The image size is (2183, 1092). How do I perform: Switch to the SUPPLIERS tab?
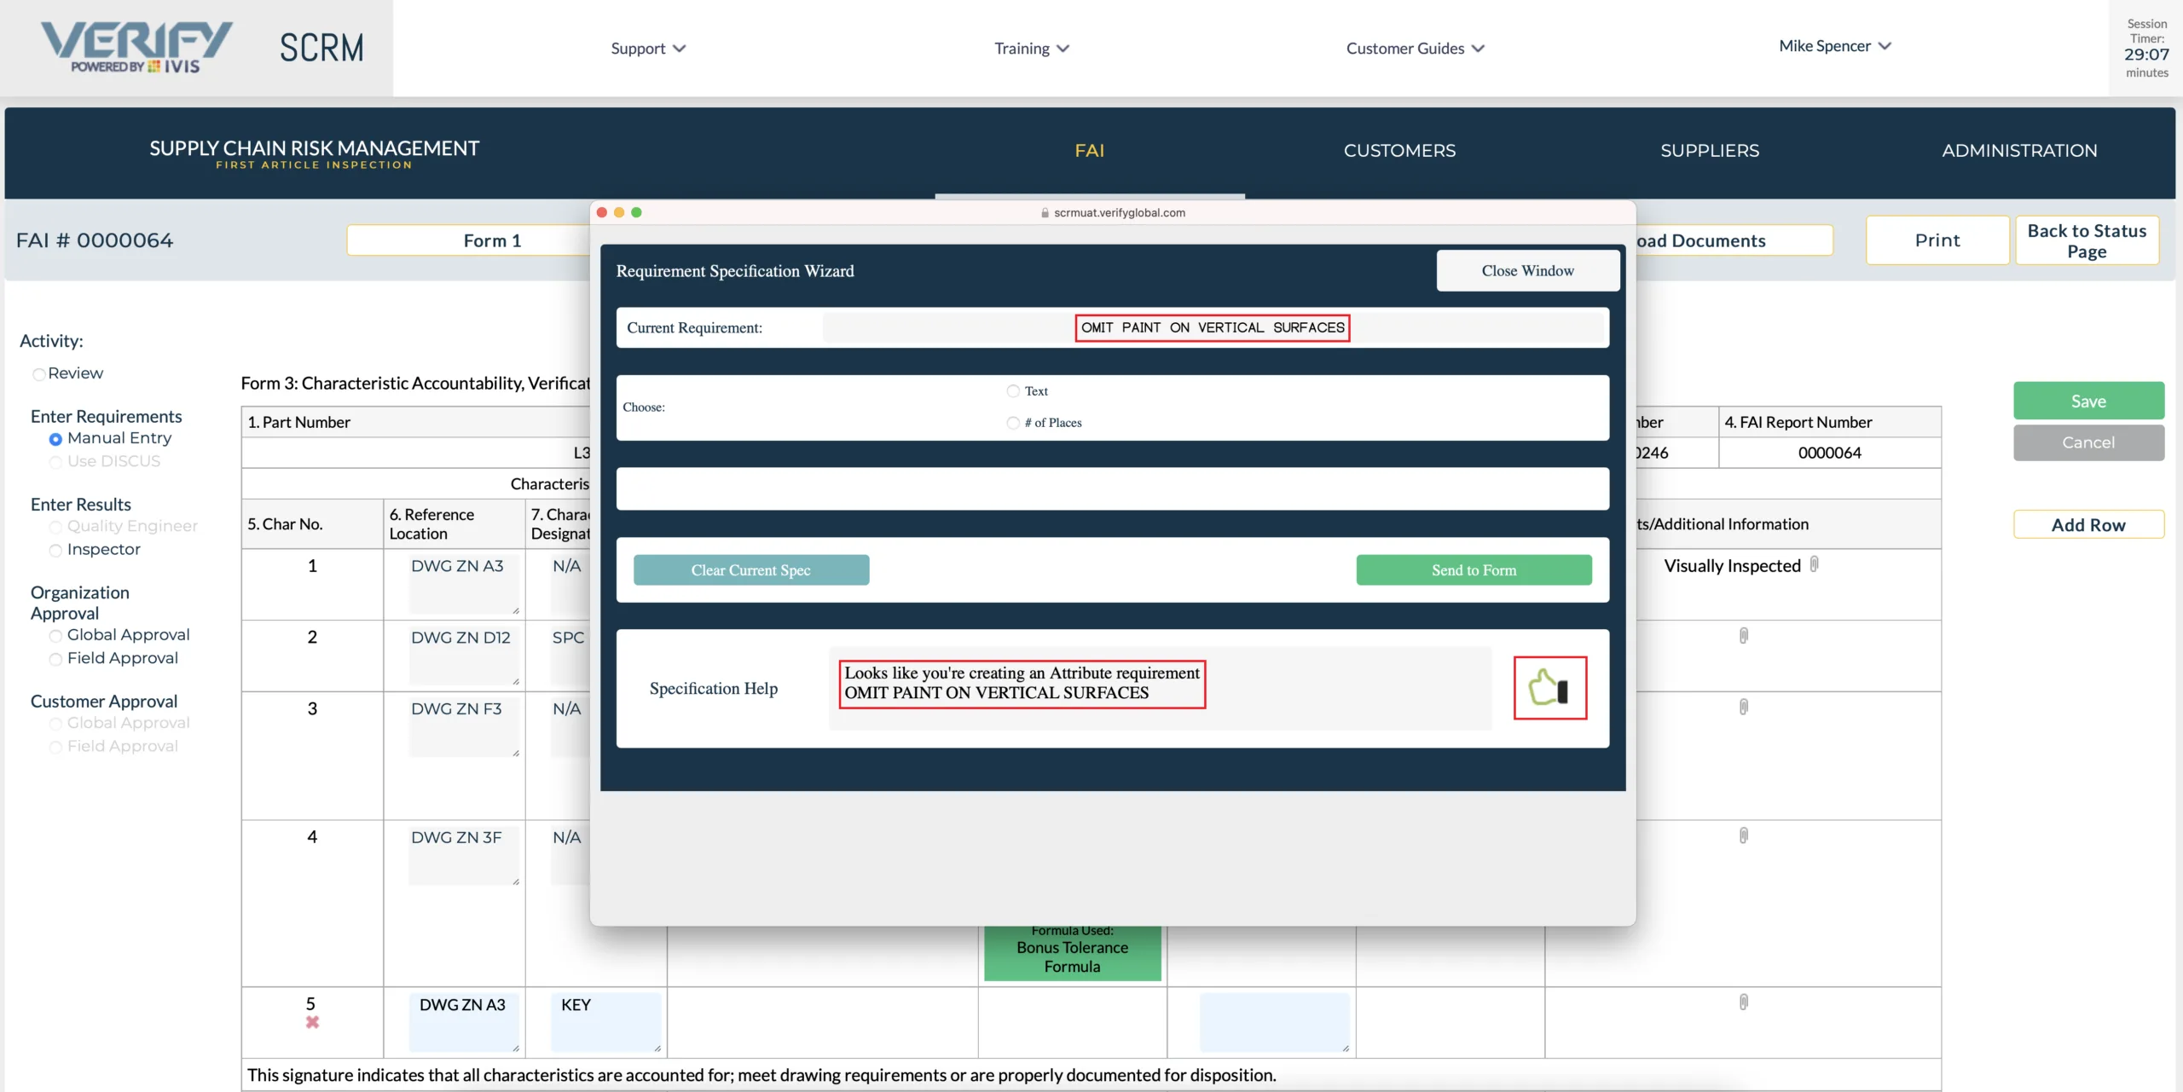(1710, 151)
